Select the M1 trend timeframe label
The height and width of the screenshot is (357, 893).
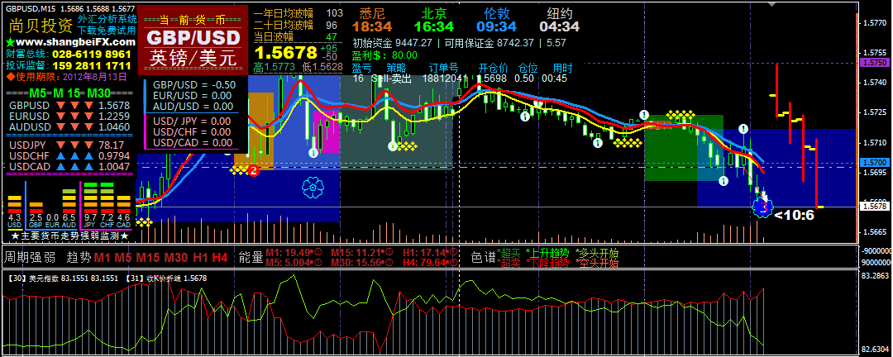pos(101,258)
